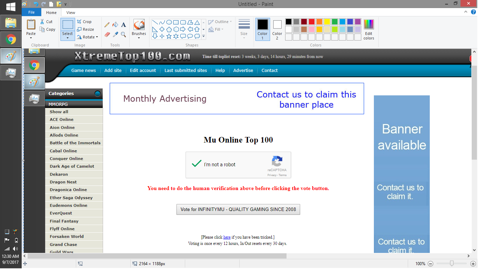Open the File menu

point(31,12)
